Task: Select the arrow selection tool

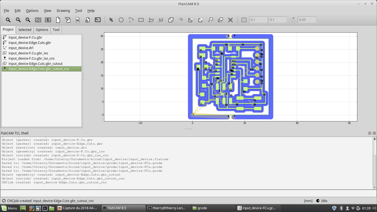Action: (111, 20)
